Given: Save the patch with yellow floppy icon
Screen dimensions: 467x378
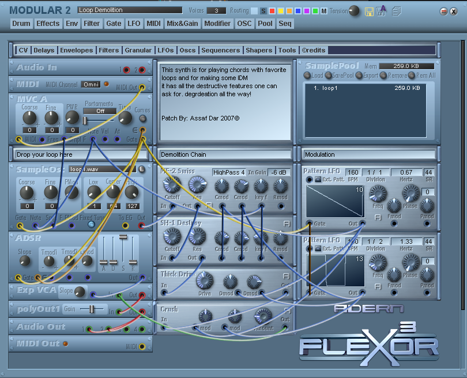Looking at the screenshot, I should [370, 12].
